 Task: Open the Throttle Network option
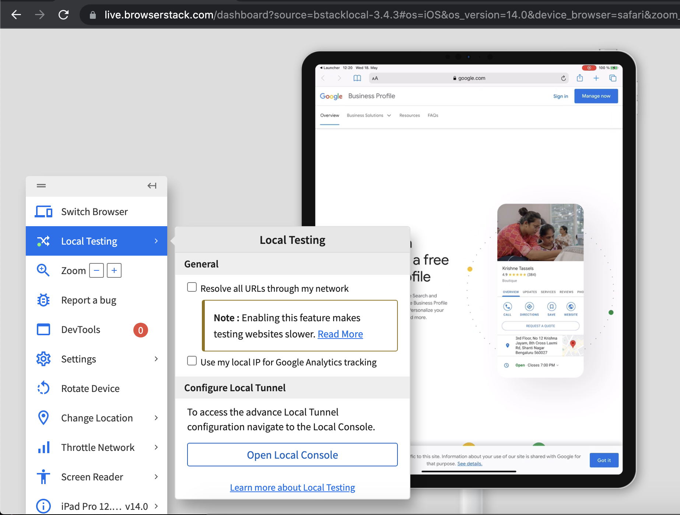pyautogui.click(x=98, y=447)
